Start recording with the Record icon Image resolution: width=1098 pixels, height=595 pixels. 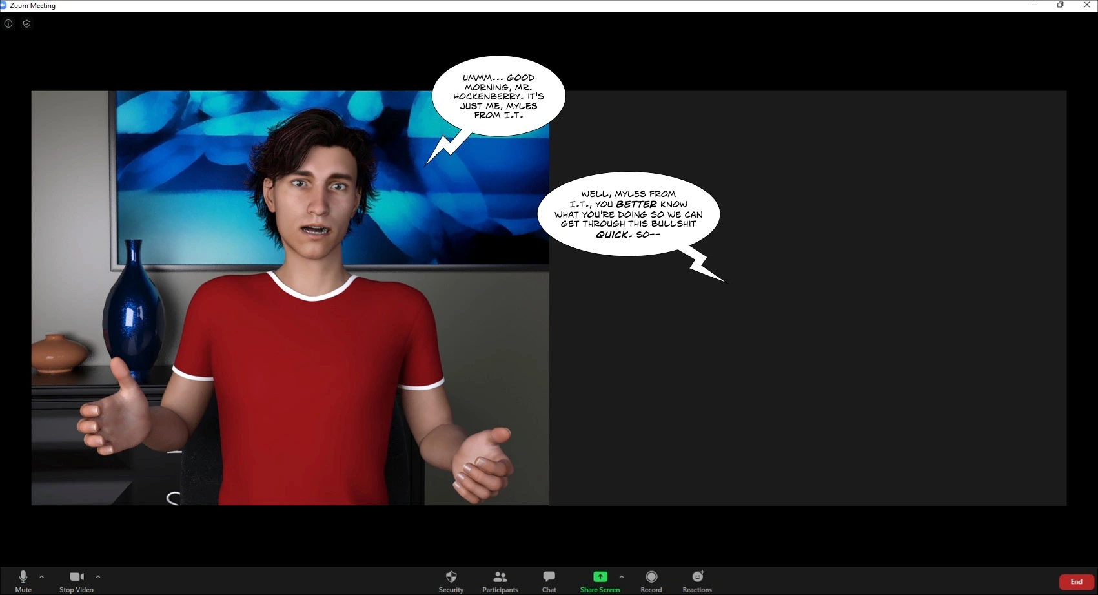pyautogui.click(x=651, y=581)
